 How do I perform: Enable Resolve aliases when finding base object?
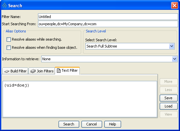[9, 47]
